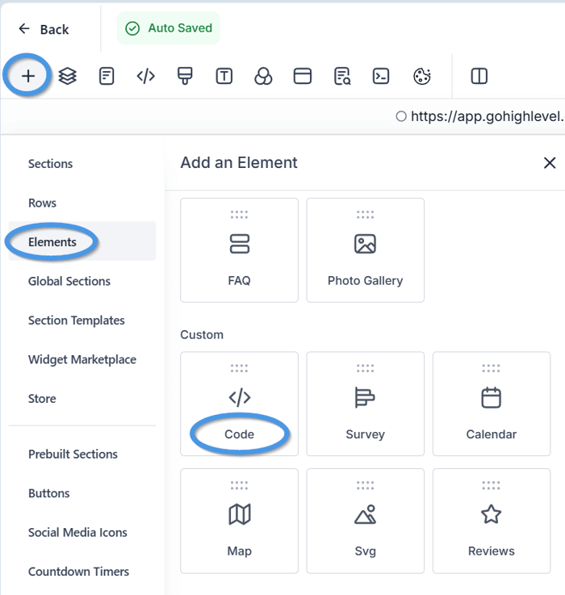The image size is (565, 595).
Task: Open Widget Marketplace in sidebar
Action: (82, 359)
